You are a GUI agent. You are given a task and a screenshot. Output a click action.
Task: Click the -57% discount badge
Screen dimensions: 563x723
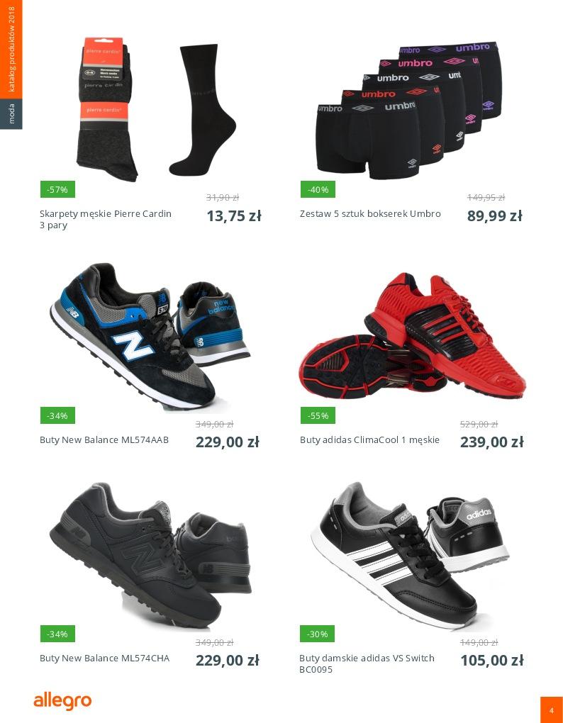[57, 189]
